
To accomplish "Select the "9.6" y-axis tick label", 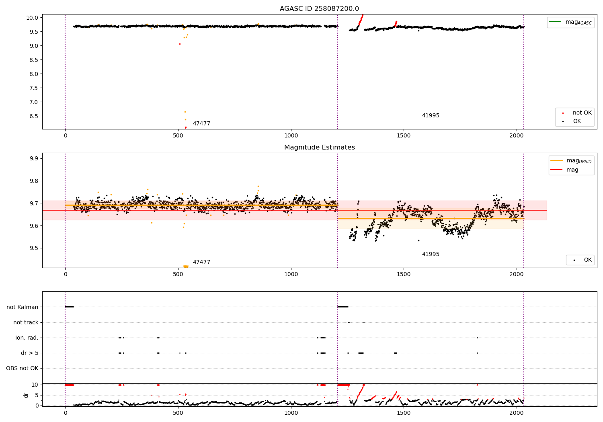I will point(34,226).
